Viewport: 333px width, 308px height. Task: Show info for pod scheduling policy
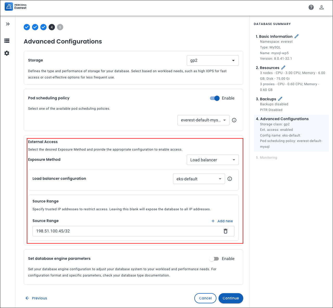click(234, 120)
